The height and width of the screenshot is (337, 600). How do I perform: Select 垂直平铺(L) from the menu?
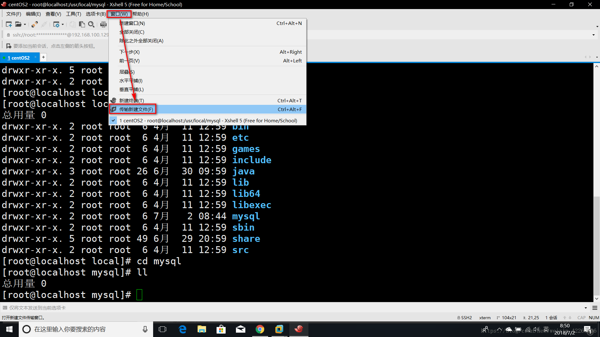pyautogui.click(x=132, y=90)
